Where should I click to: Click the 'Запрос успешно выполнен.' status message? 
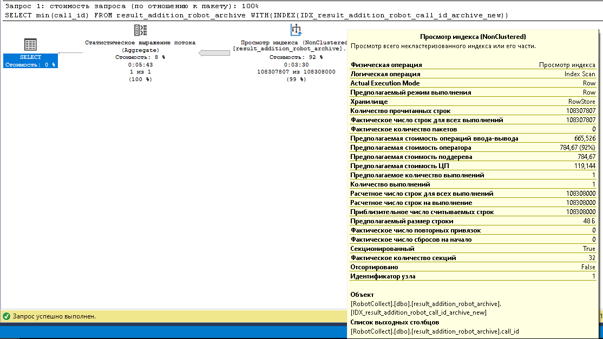coord(54,316)
